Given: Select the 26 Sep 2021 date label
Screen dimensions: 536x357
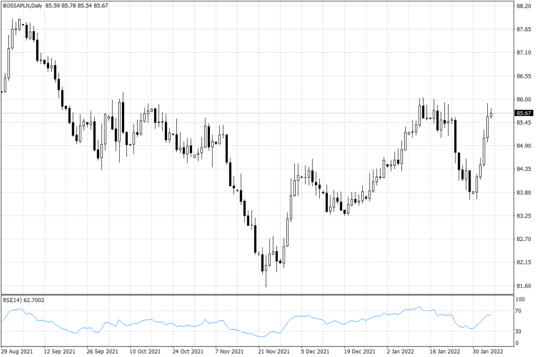Looking at the screenshot, I should 103,351.
